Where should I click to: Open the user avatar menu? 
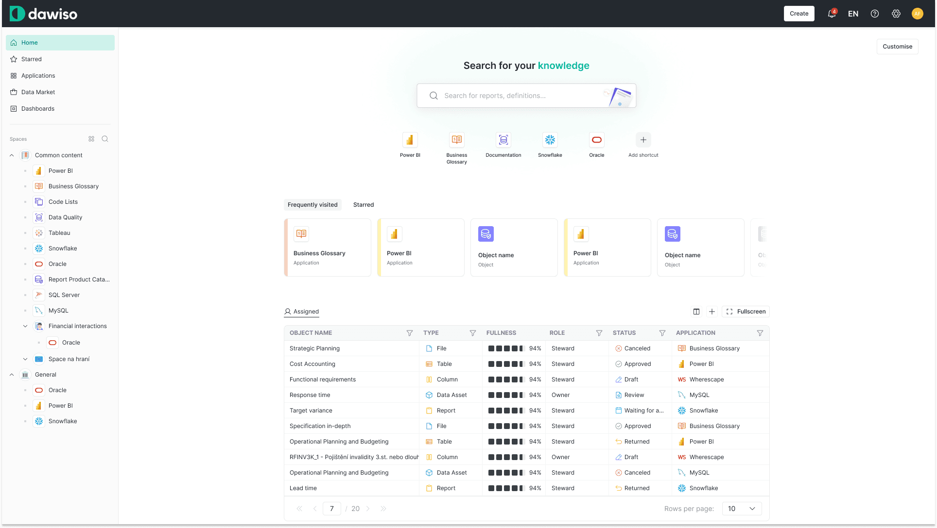(918, 14)
